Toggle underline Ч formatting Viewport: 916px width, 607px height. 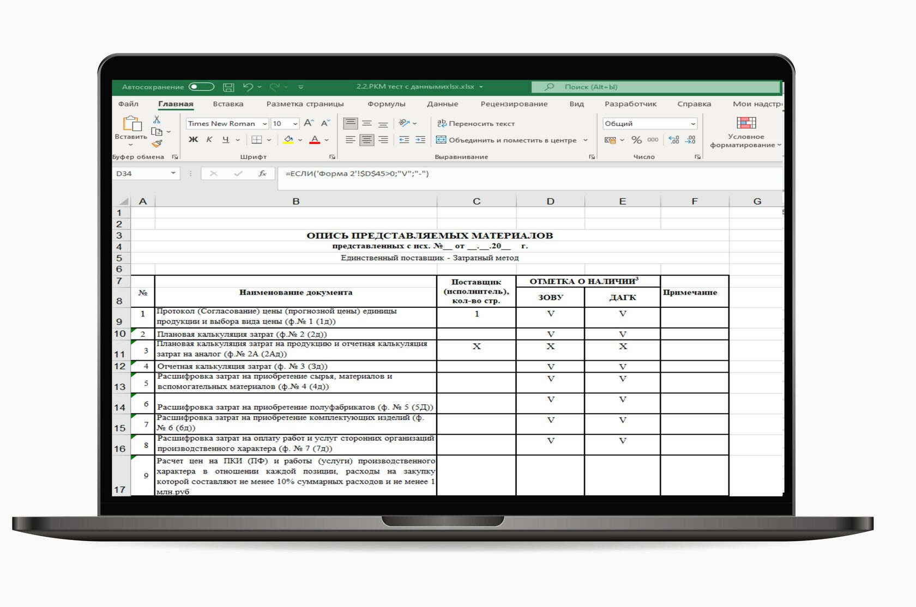coord(225,140)
